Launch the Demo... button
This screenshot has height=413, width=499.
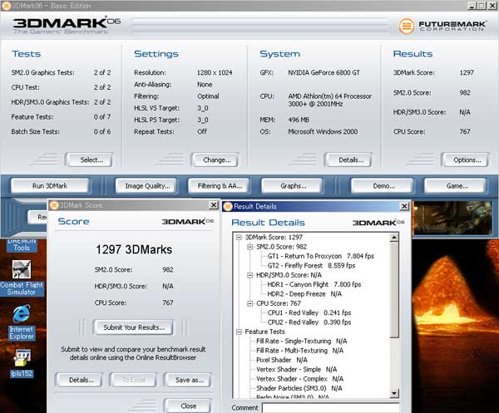[x=383, y=185]
